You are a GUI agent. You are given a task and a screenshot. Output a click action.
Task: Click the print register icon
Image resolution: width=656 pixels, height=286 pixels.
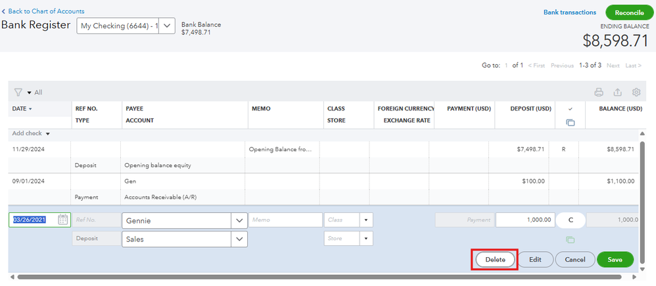coord(599,93)
